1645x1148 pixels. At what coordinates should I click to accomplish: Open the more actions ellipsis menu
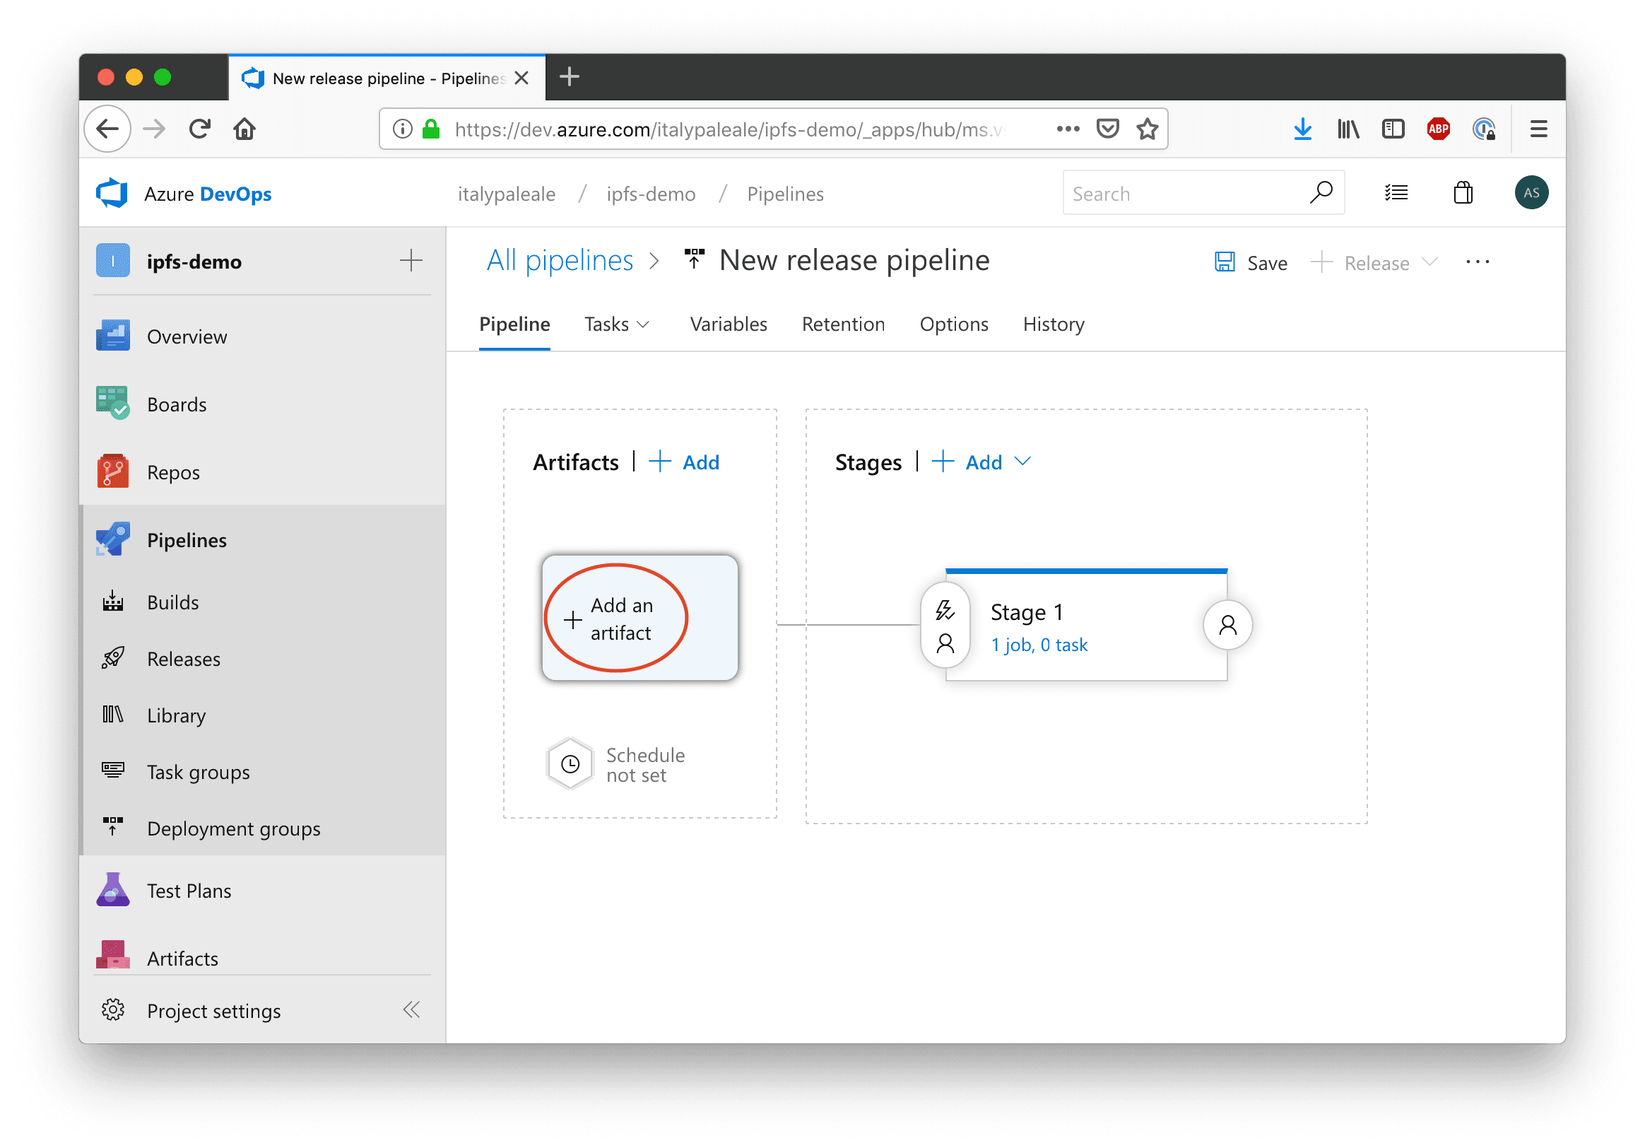click(x=1478, y=263)
